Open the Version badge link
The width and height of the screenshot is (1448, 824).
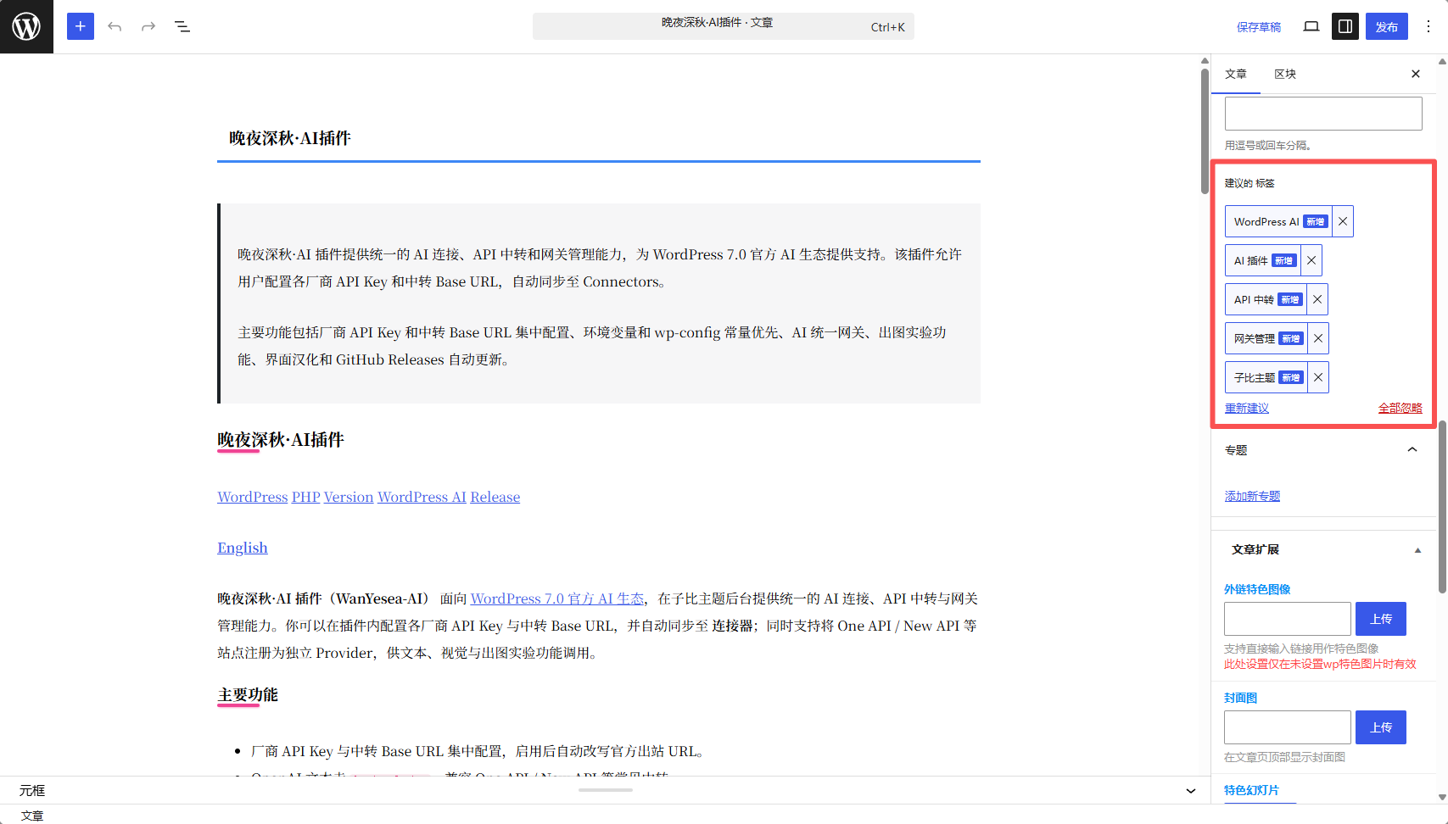point(349,497)
